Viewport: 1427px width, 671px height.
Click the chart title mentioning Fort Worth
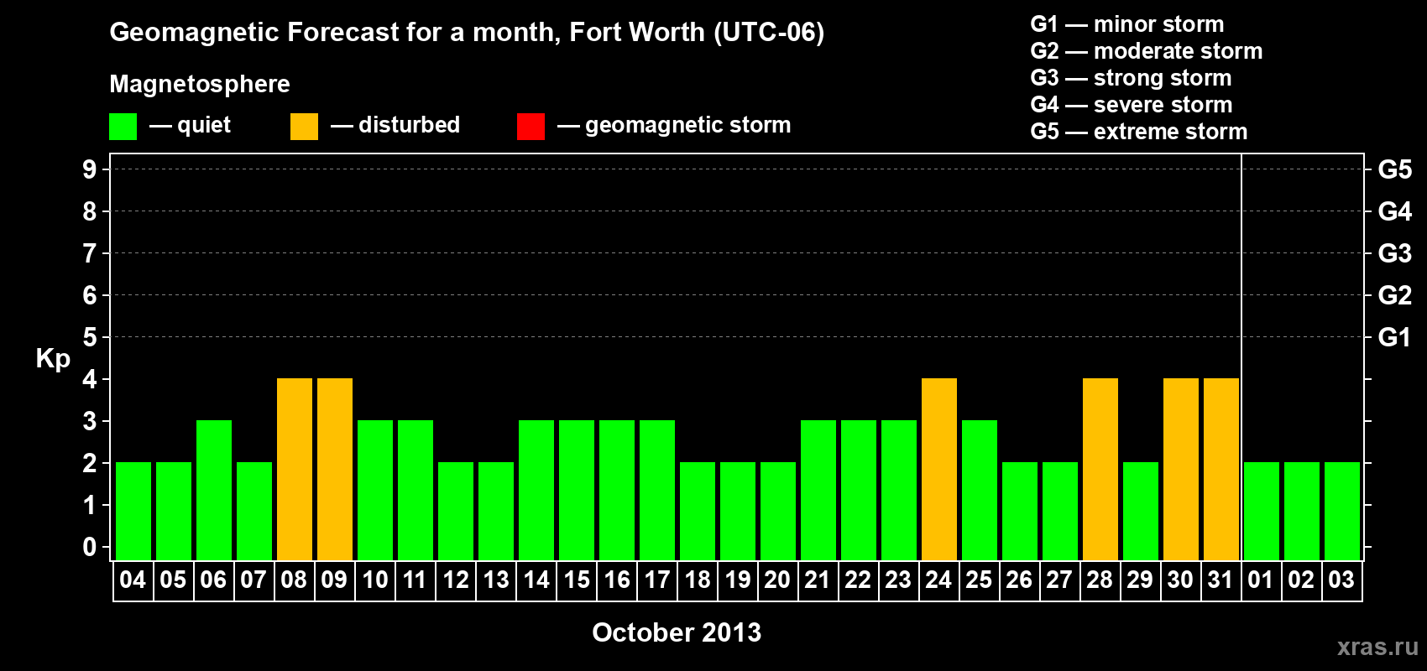tap(467, 33)
